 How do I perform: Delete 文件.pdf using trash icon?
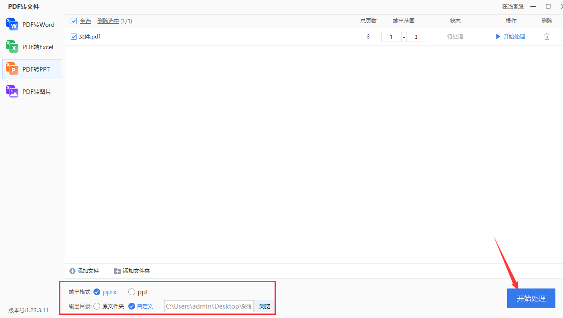(547, 37)
